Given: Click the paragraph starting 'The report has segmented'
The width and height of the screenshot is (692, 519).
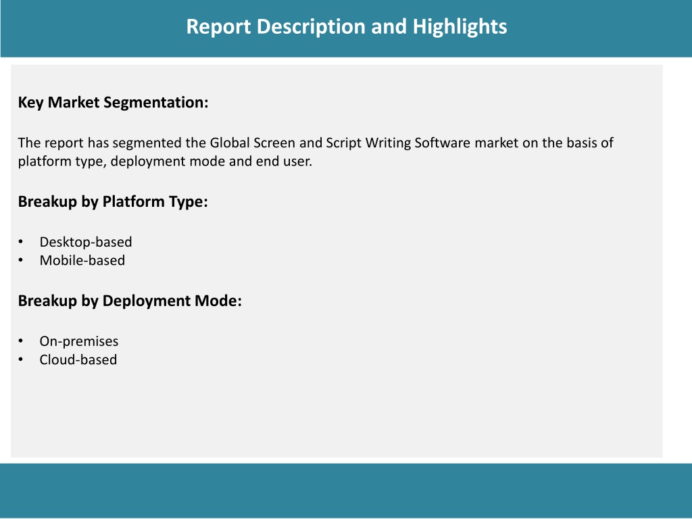Looking at the screenshot, I should [x=316, y=152].
